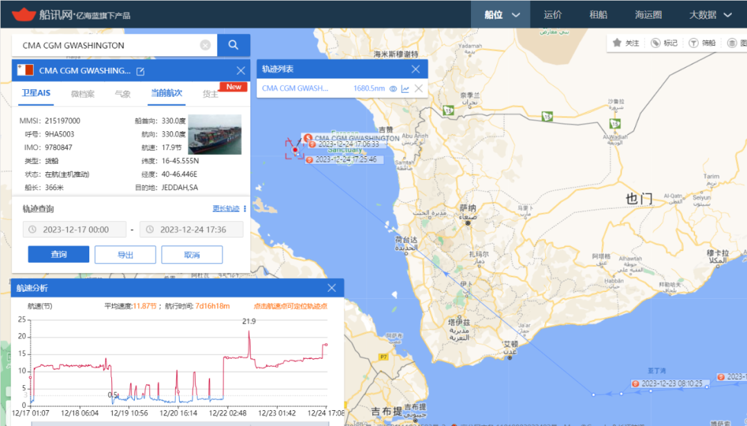Click the chart's horizontal range scrollbar
This screenshot has height=426, width=747.
click(x=180, y=423)
